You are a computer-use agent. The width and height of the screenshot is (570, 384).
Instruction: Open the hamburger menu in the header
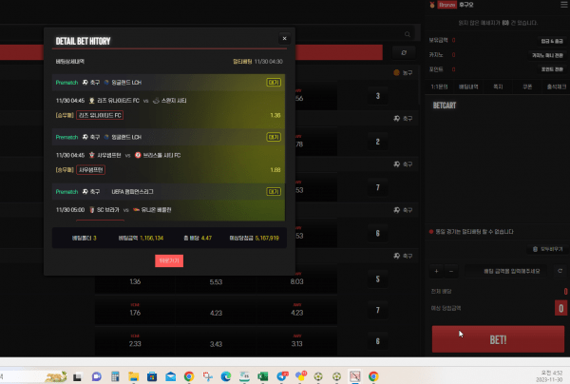563,5
